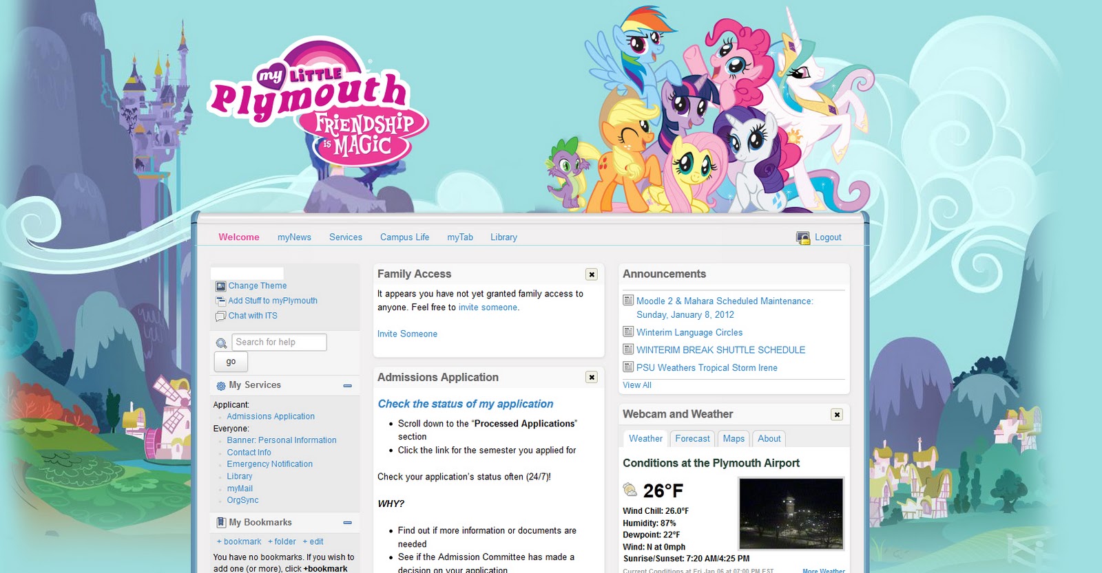Viewport: 1102px width, 573px height.
Task: Open the Welcome tab
Action: pyautogui.click(x=239, y=237)
